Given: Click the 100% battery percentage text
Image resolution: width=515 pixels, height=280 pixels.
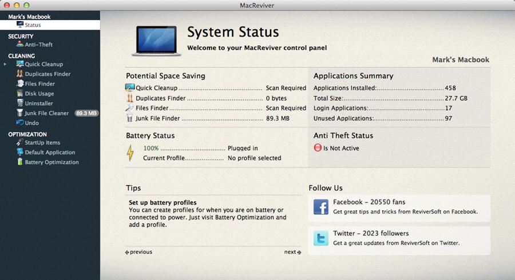Looking at the screenshot, I should 150,148.
